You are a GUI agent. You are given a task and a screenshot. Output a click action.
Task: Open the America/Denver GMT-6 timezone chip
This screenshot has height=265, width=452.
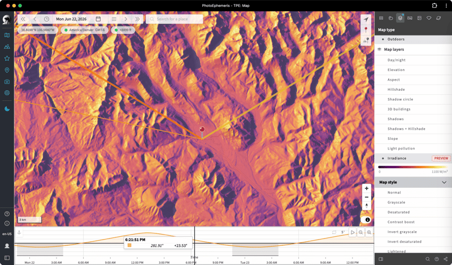[85, 30]
